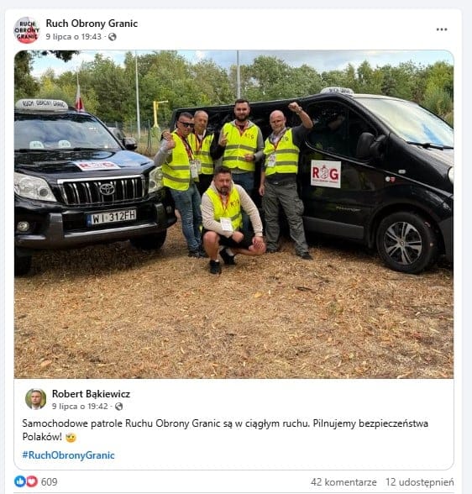472x494 pixels.
Task: Click the globe privacy icon beside 19:43
Action: tap(112, 37)
